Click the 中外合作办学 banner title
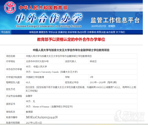 click(49, 18)
